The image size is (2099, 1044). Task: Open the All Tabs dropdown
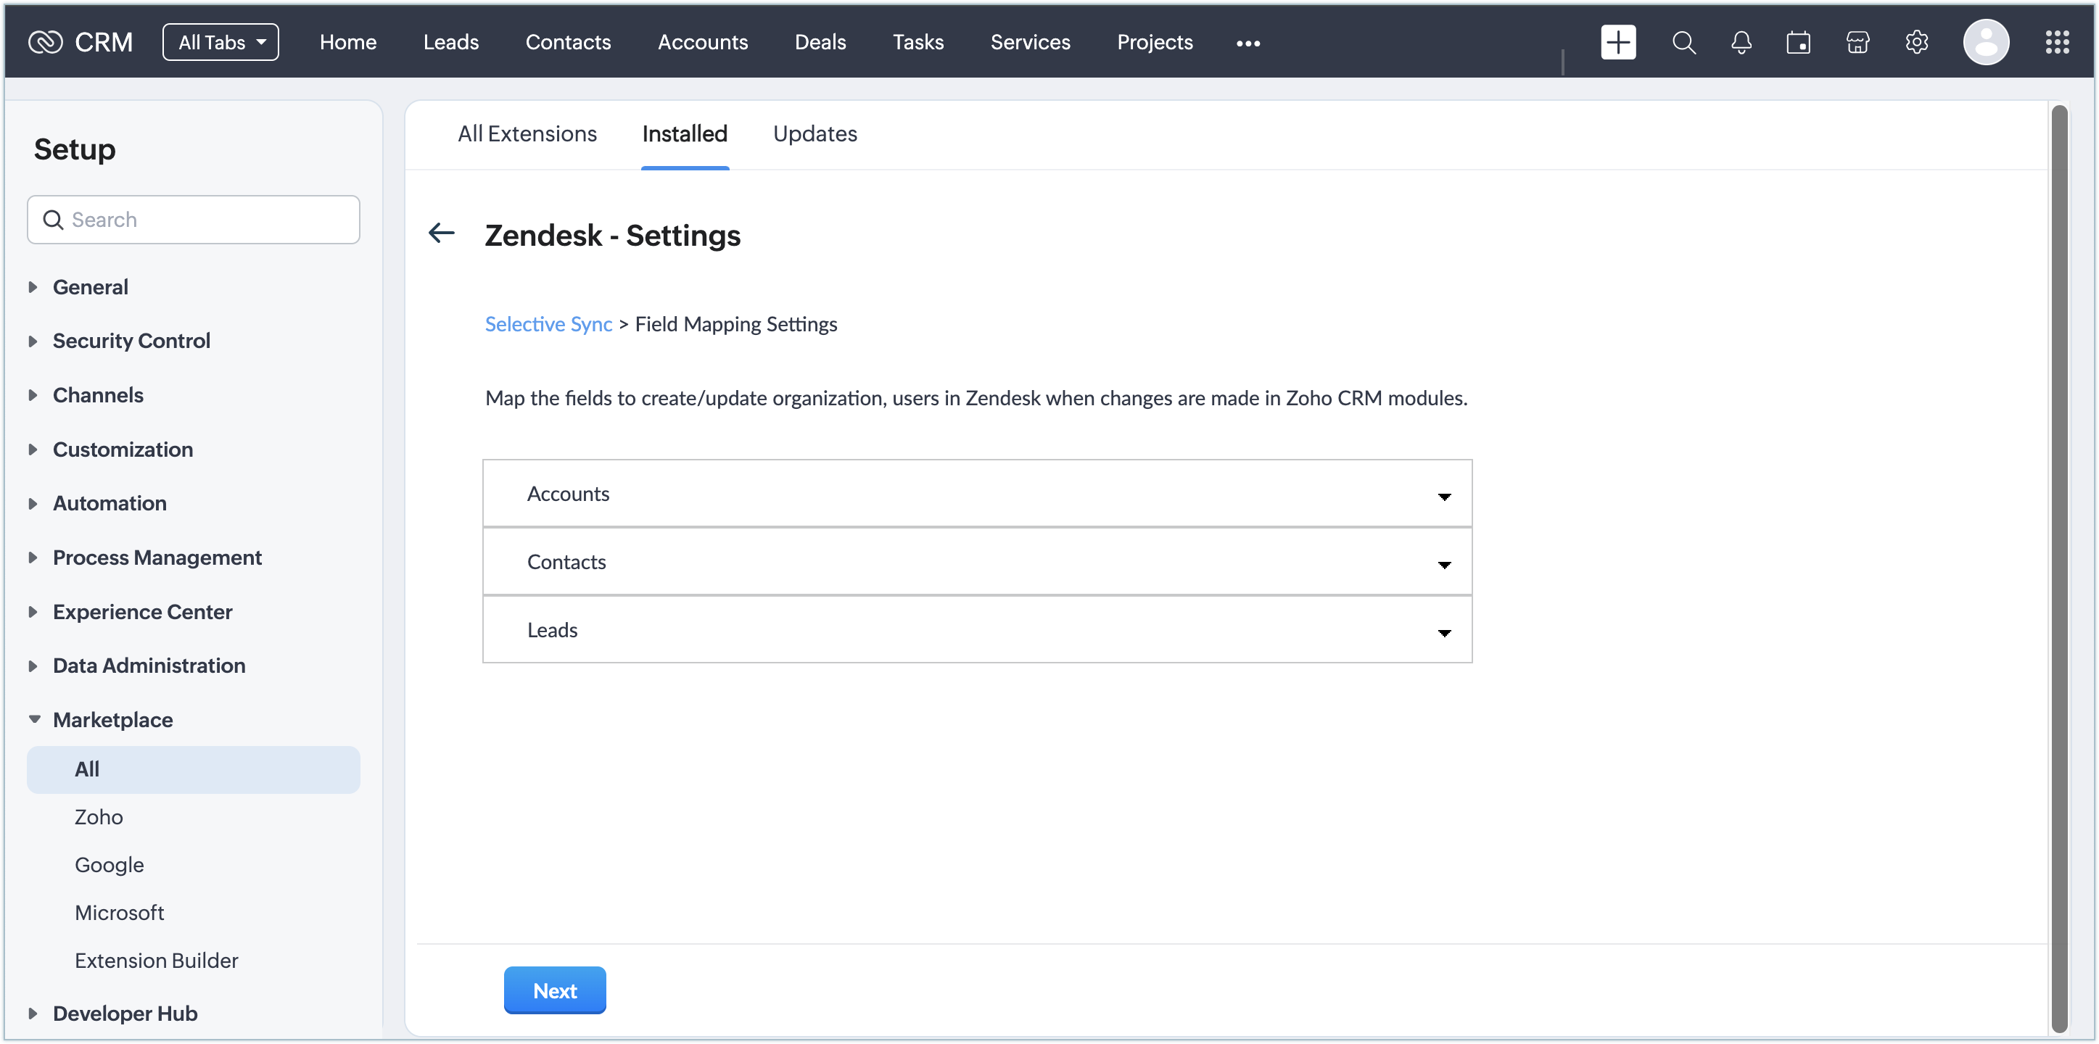point(220,42)
